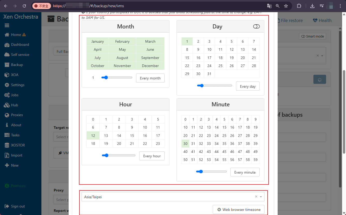Click Web browser timezone button
The width and height of the screenshot is (346, 215).
(239, 210)
